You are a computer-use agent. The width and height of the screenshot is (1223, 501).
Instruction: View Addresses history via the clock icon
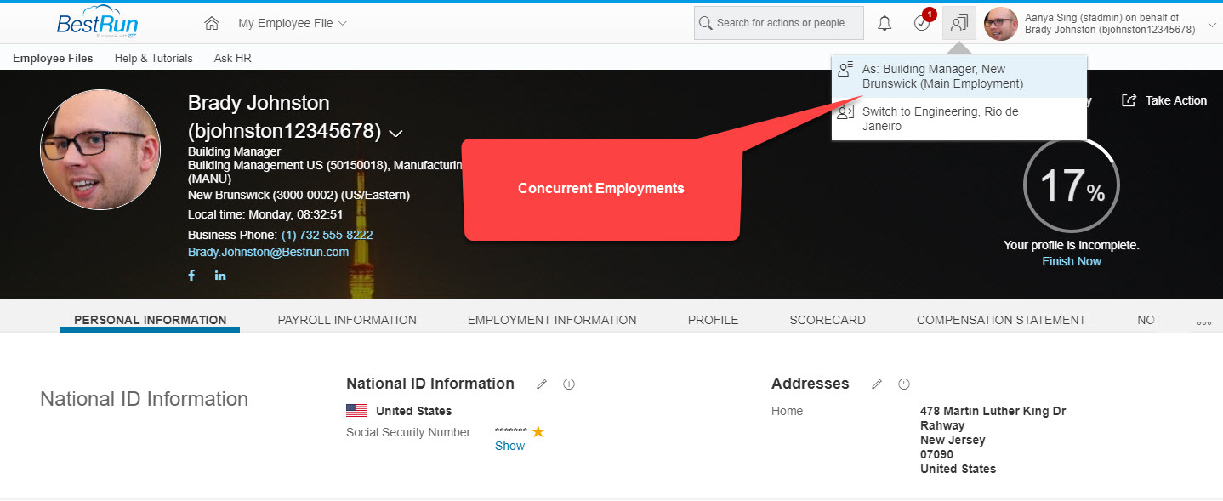[904, 384]
